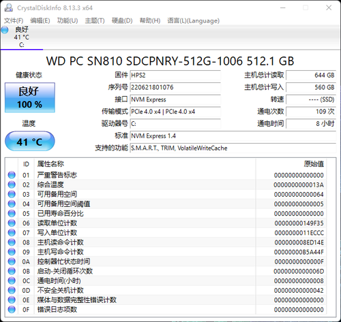Click the 原始值 column header
The image size is (341, 322).
314,164
